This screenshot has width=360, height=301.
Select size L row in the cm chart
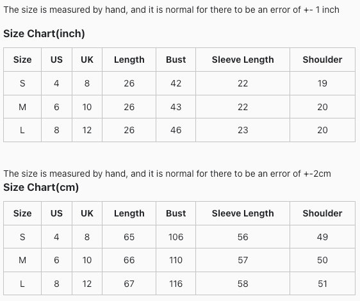click(x=179, y=284)
